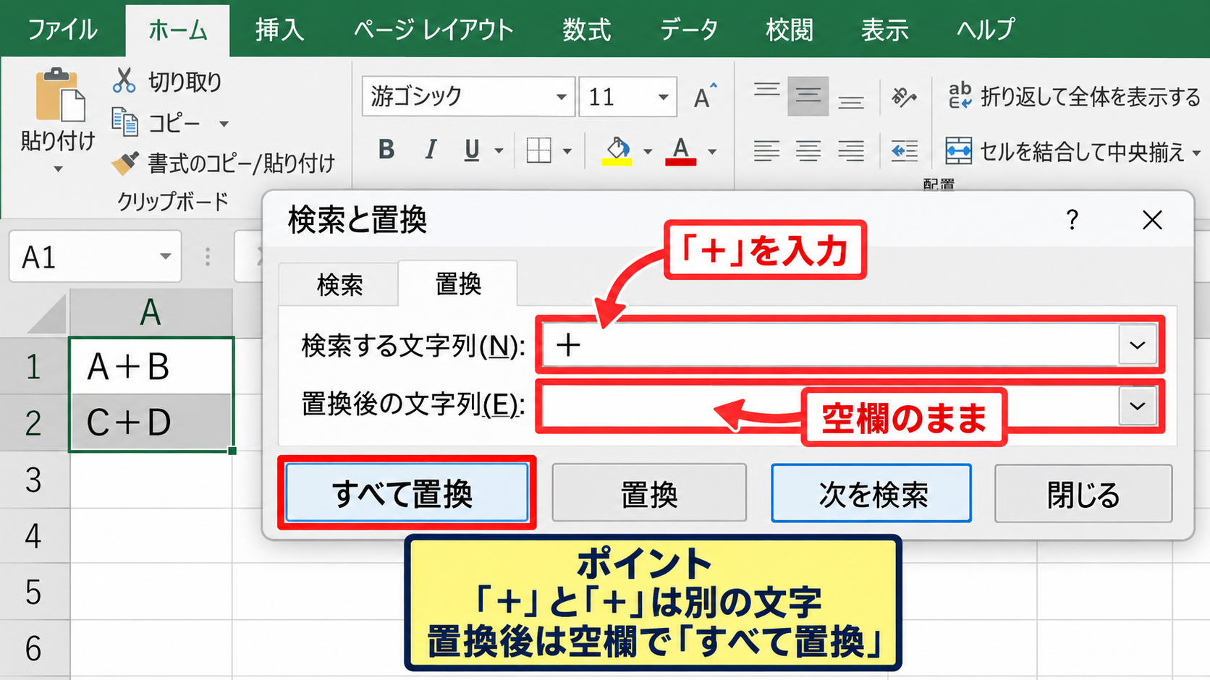Select row 3 header
This screenshot has width=1210, height=680.
point(34,480)
